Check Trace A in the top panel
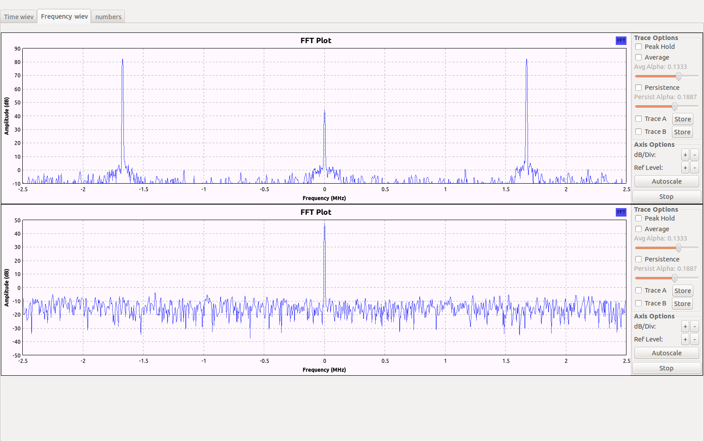The image size is (704, 442). 639,119
